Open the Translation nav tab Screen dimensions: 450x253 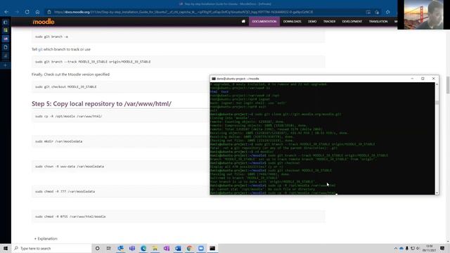click(x=378, y=22)
